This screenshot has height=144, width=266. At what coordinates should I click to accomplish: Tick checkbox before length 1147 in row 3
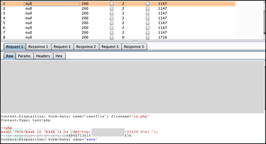point(148,13)
